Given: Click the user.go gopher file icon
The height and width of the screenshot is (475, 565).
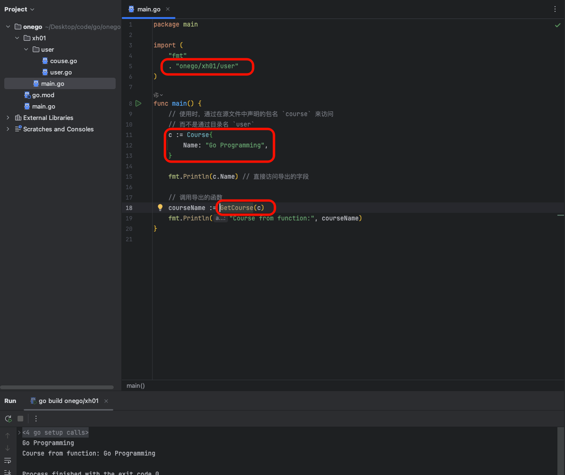Looking at the screenshot, I should click(45, 72).
